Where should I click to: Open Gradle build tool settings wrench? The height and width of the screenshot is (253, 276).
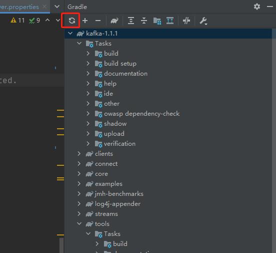(203, 21)
